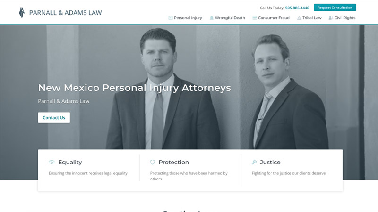This screenshot has width=378, height=212.
Task: Click the Request Consultation button
Action: point(335,8)
